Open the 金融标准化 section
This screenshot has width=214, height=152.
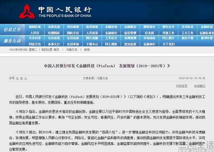pos(207,33)
